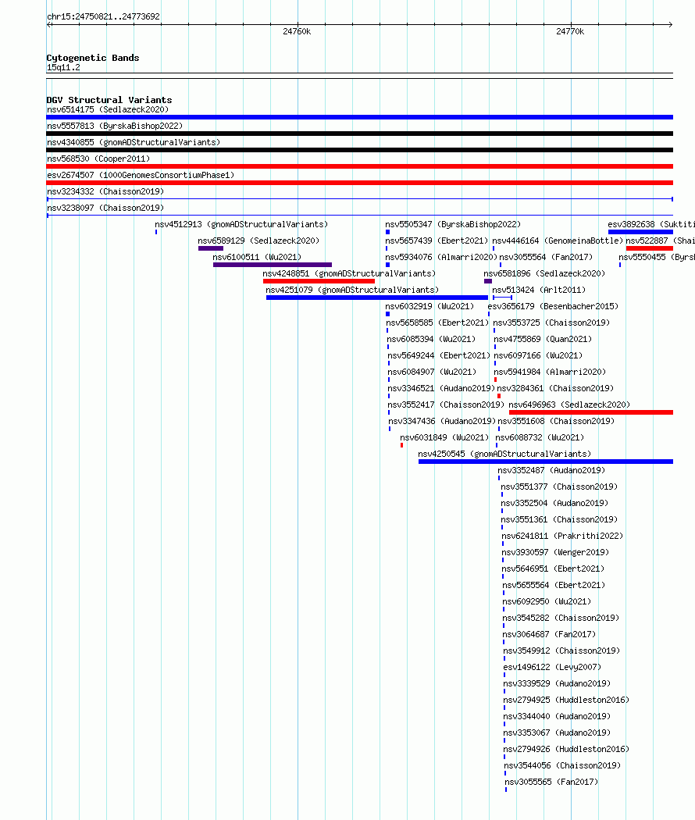The width and height of the screenshot is (695, 820).
Task: Click nsv3284361 (Chaisson2019) label
Action: pyautogui.click(x=555, y=388)
